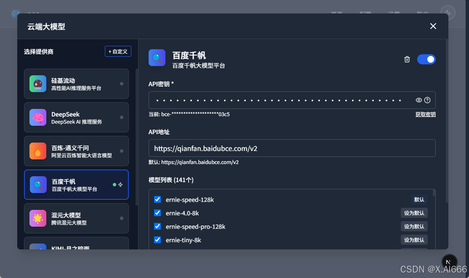Screen dimensions: 469x278
Task: Click the lightning bolt icon on 百度千帆 card
Action: tap(120, 185)
